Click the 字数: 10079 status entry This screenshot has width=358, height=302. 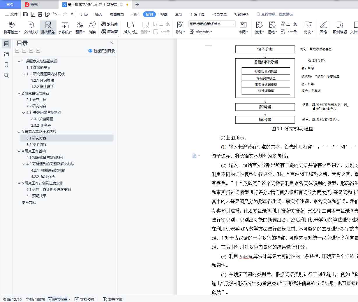(36, 299)
